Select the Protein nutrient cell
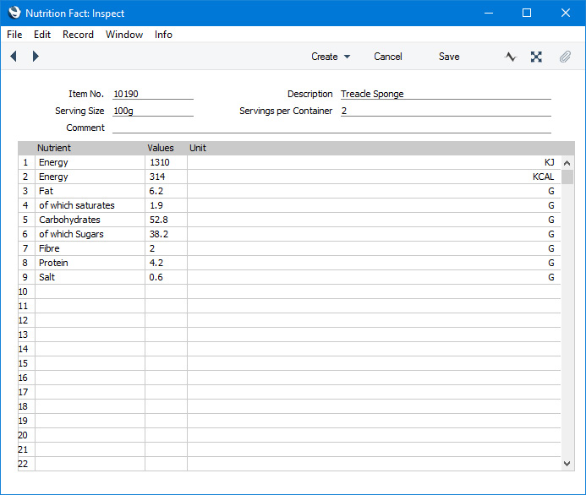The image size is (586, 495). click(x=90, y=263)
